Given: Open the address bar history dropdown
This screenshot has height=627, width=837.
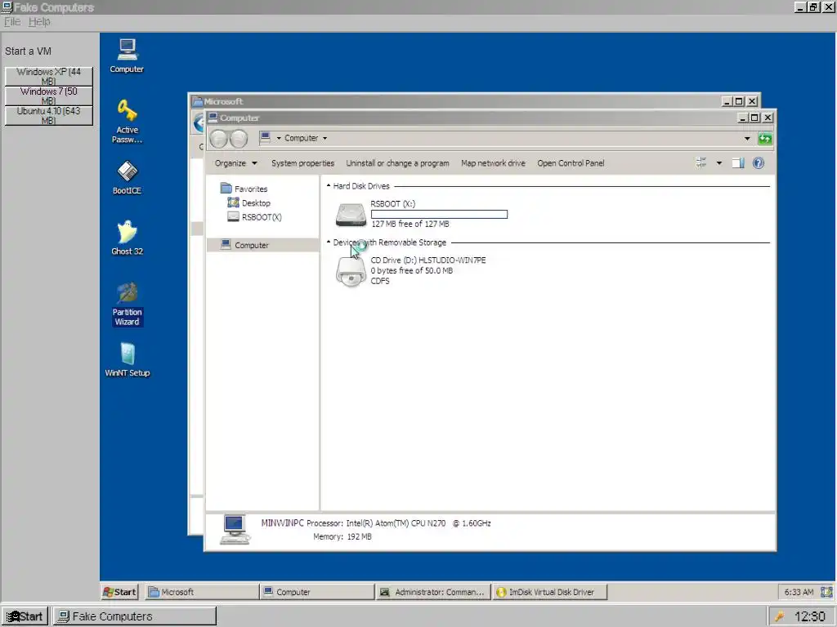Looking at the screenshot, I should [x=747, y=139].
